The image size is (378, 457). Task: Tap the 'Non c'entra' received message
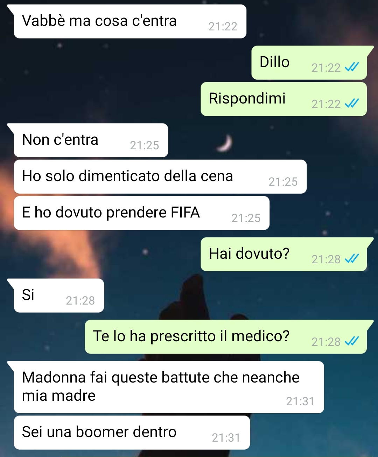91,140
